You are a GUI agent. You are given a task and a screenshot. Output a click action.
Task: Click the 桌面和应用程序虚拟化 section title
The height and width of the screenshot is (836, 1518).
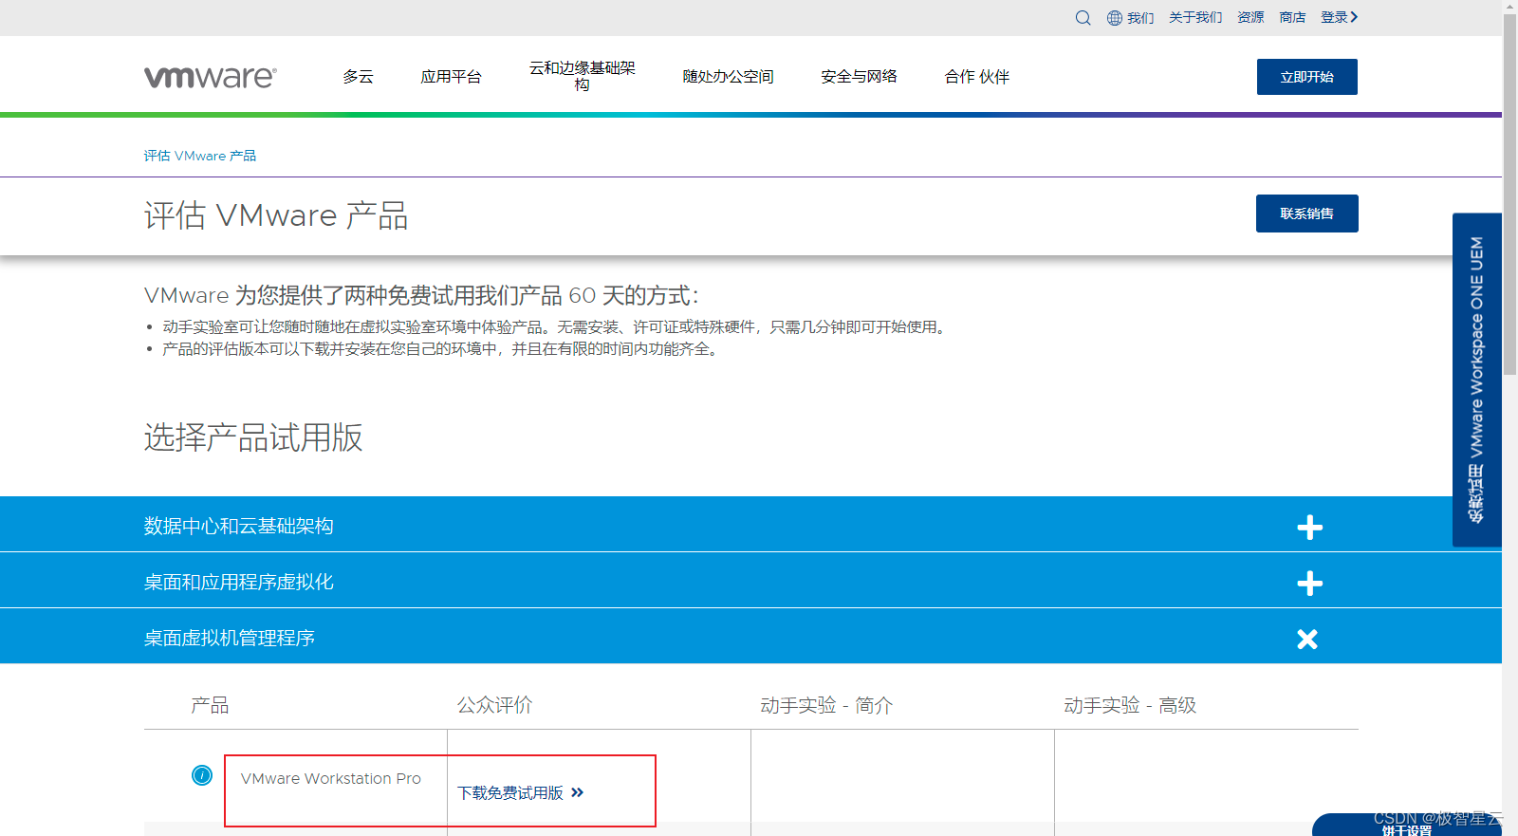(238, 582)
